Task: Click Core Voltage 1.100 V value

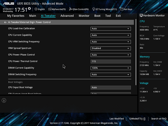Action: coord(157,39)
